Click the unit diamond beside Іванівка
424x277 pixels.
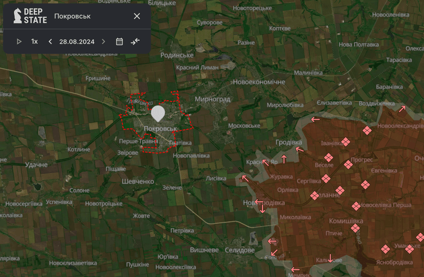(x=346, y=142)
